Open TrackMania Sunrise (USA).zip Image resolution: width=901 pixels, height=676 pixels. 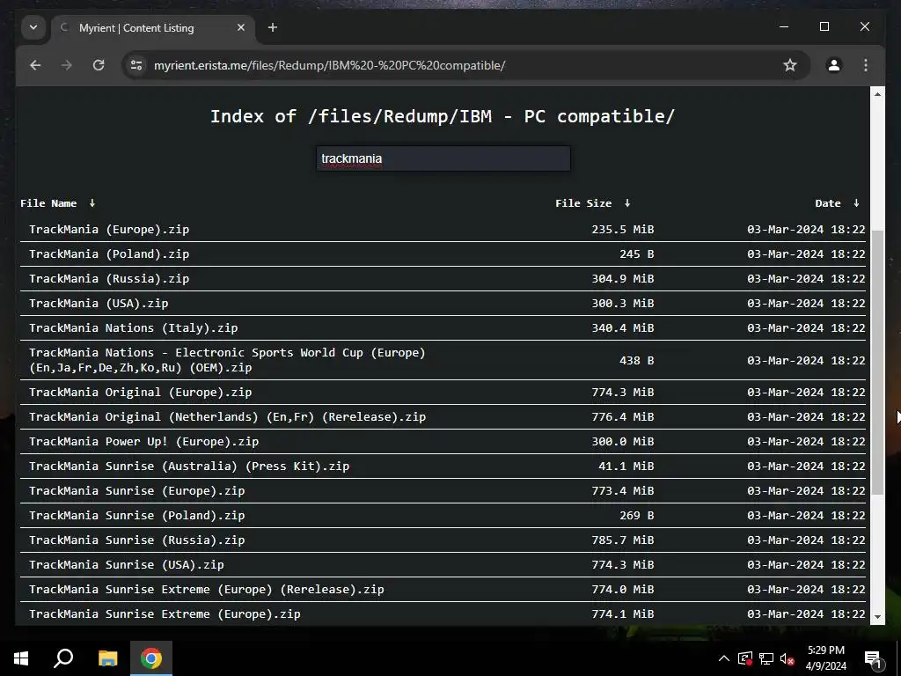pyautogui.click(x=127, y=565)
